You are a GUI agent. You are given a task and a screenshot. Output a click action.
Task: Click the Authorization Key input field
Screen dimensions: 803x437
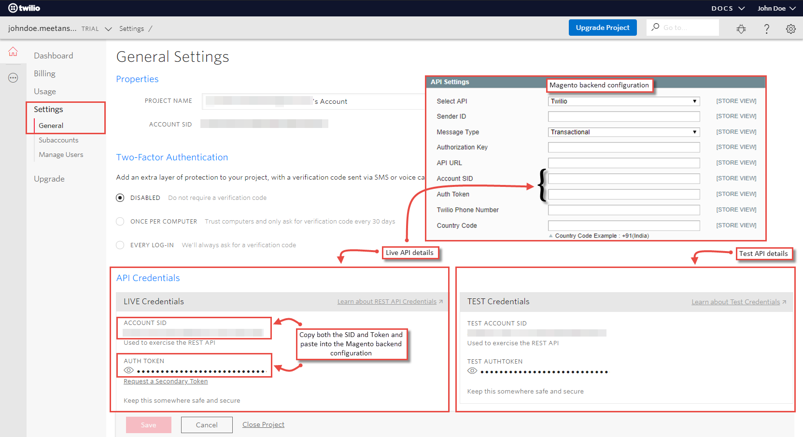point(624,147)
